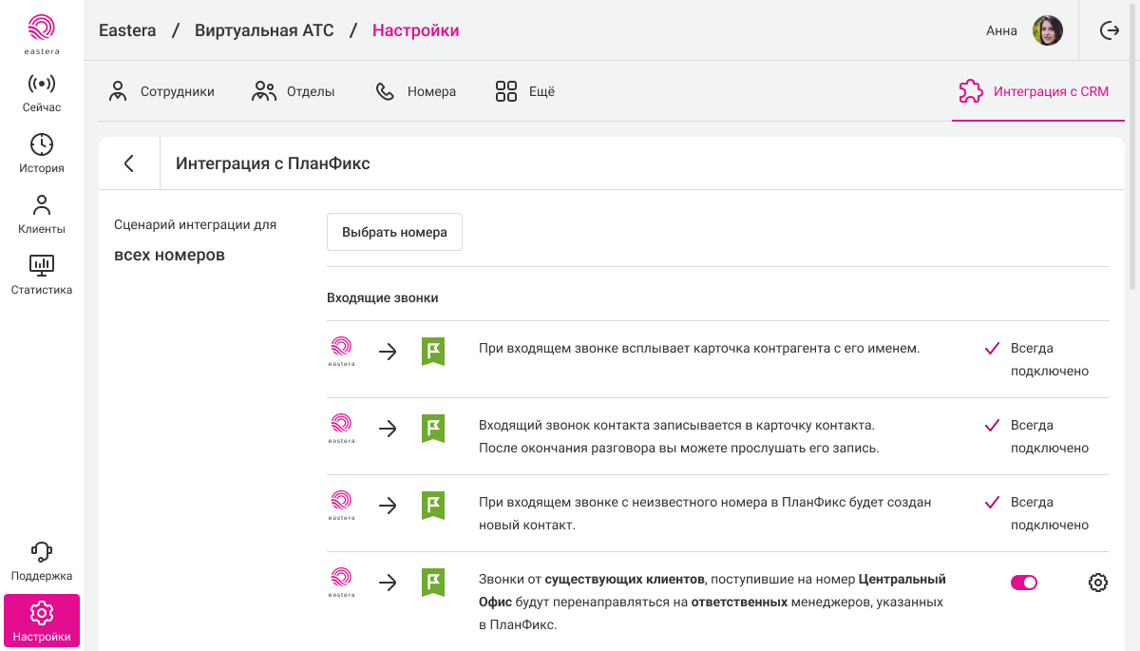
Task: Open the Сейчас live view
Action: tap(42, 93)
